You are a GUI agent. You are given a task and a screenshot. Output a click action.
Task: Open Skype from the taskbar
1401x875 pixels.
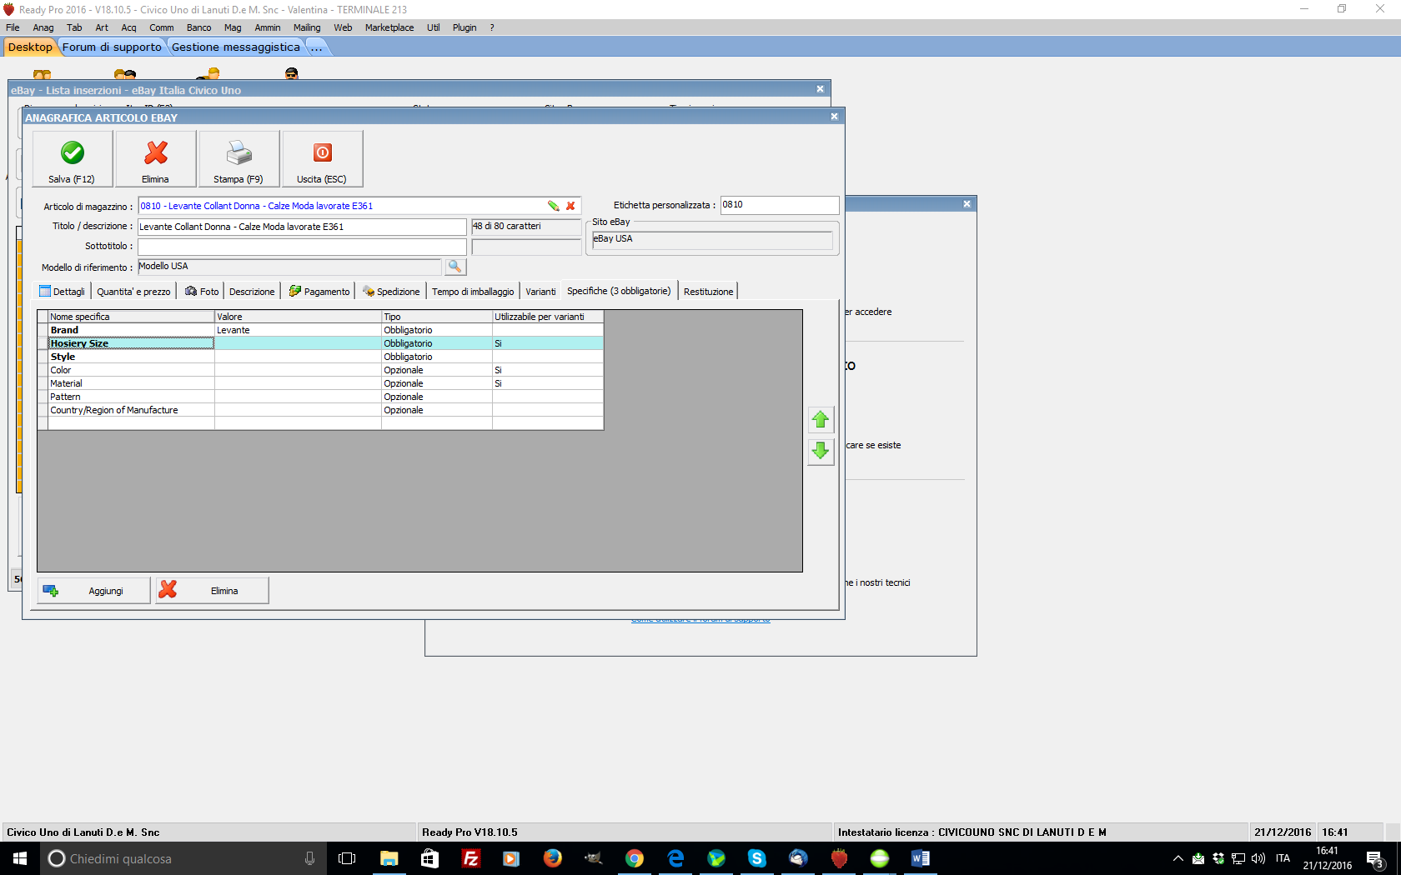[757, 858]
